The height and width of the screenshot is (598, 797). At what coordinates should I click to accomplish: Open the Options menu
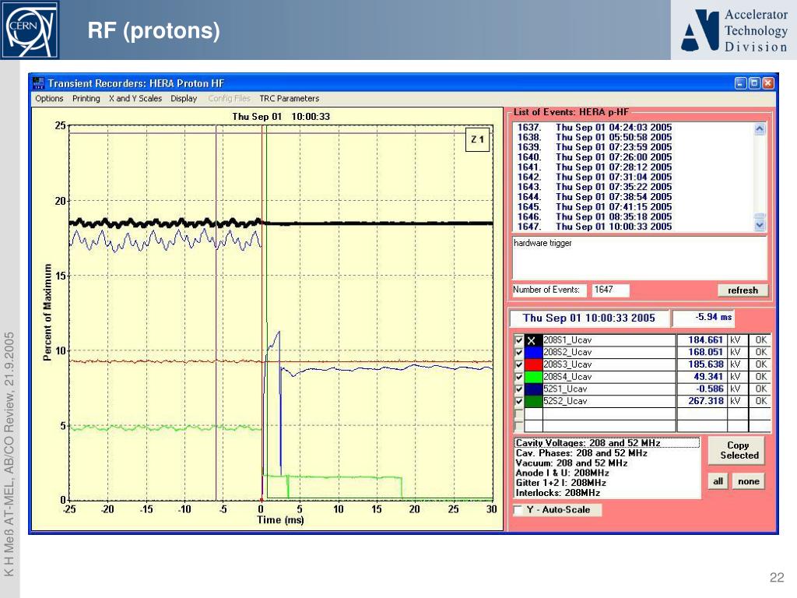point(49,99)
